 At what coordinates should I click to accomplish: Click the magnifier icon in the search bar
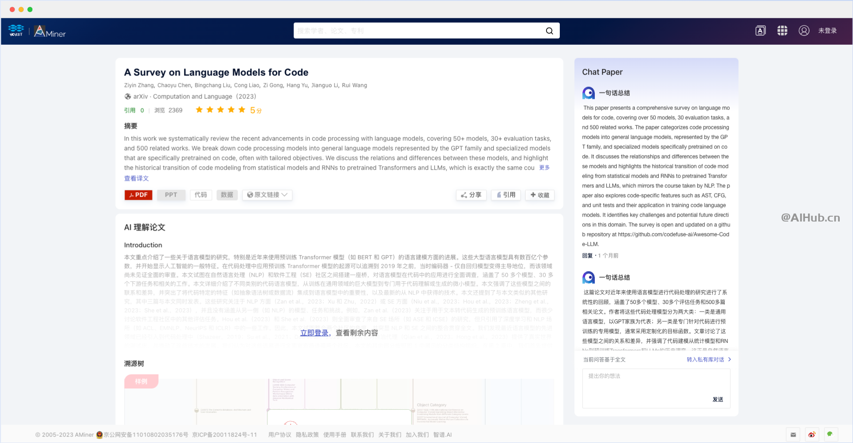point(549,31)
